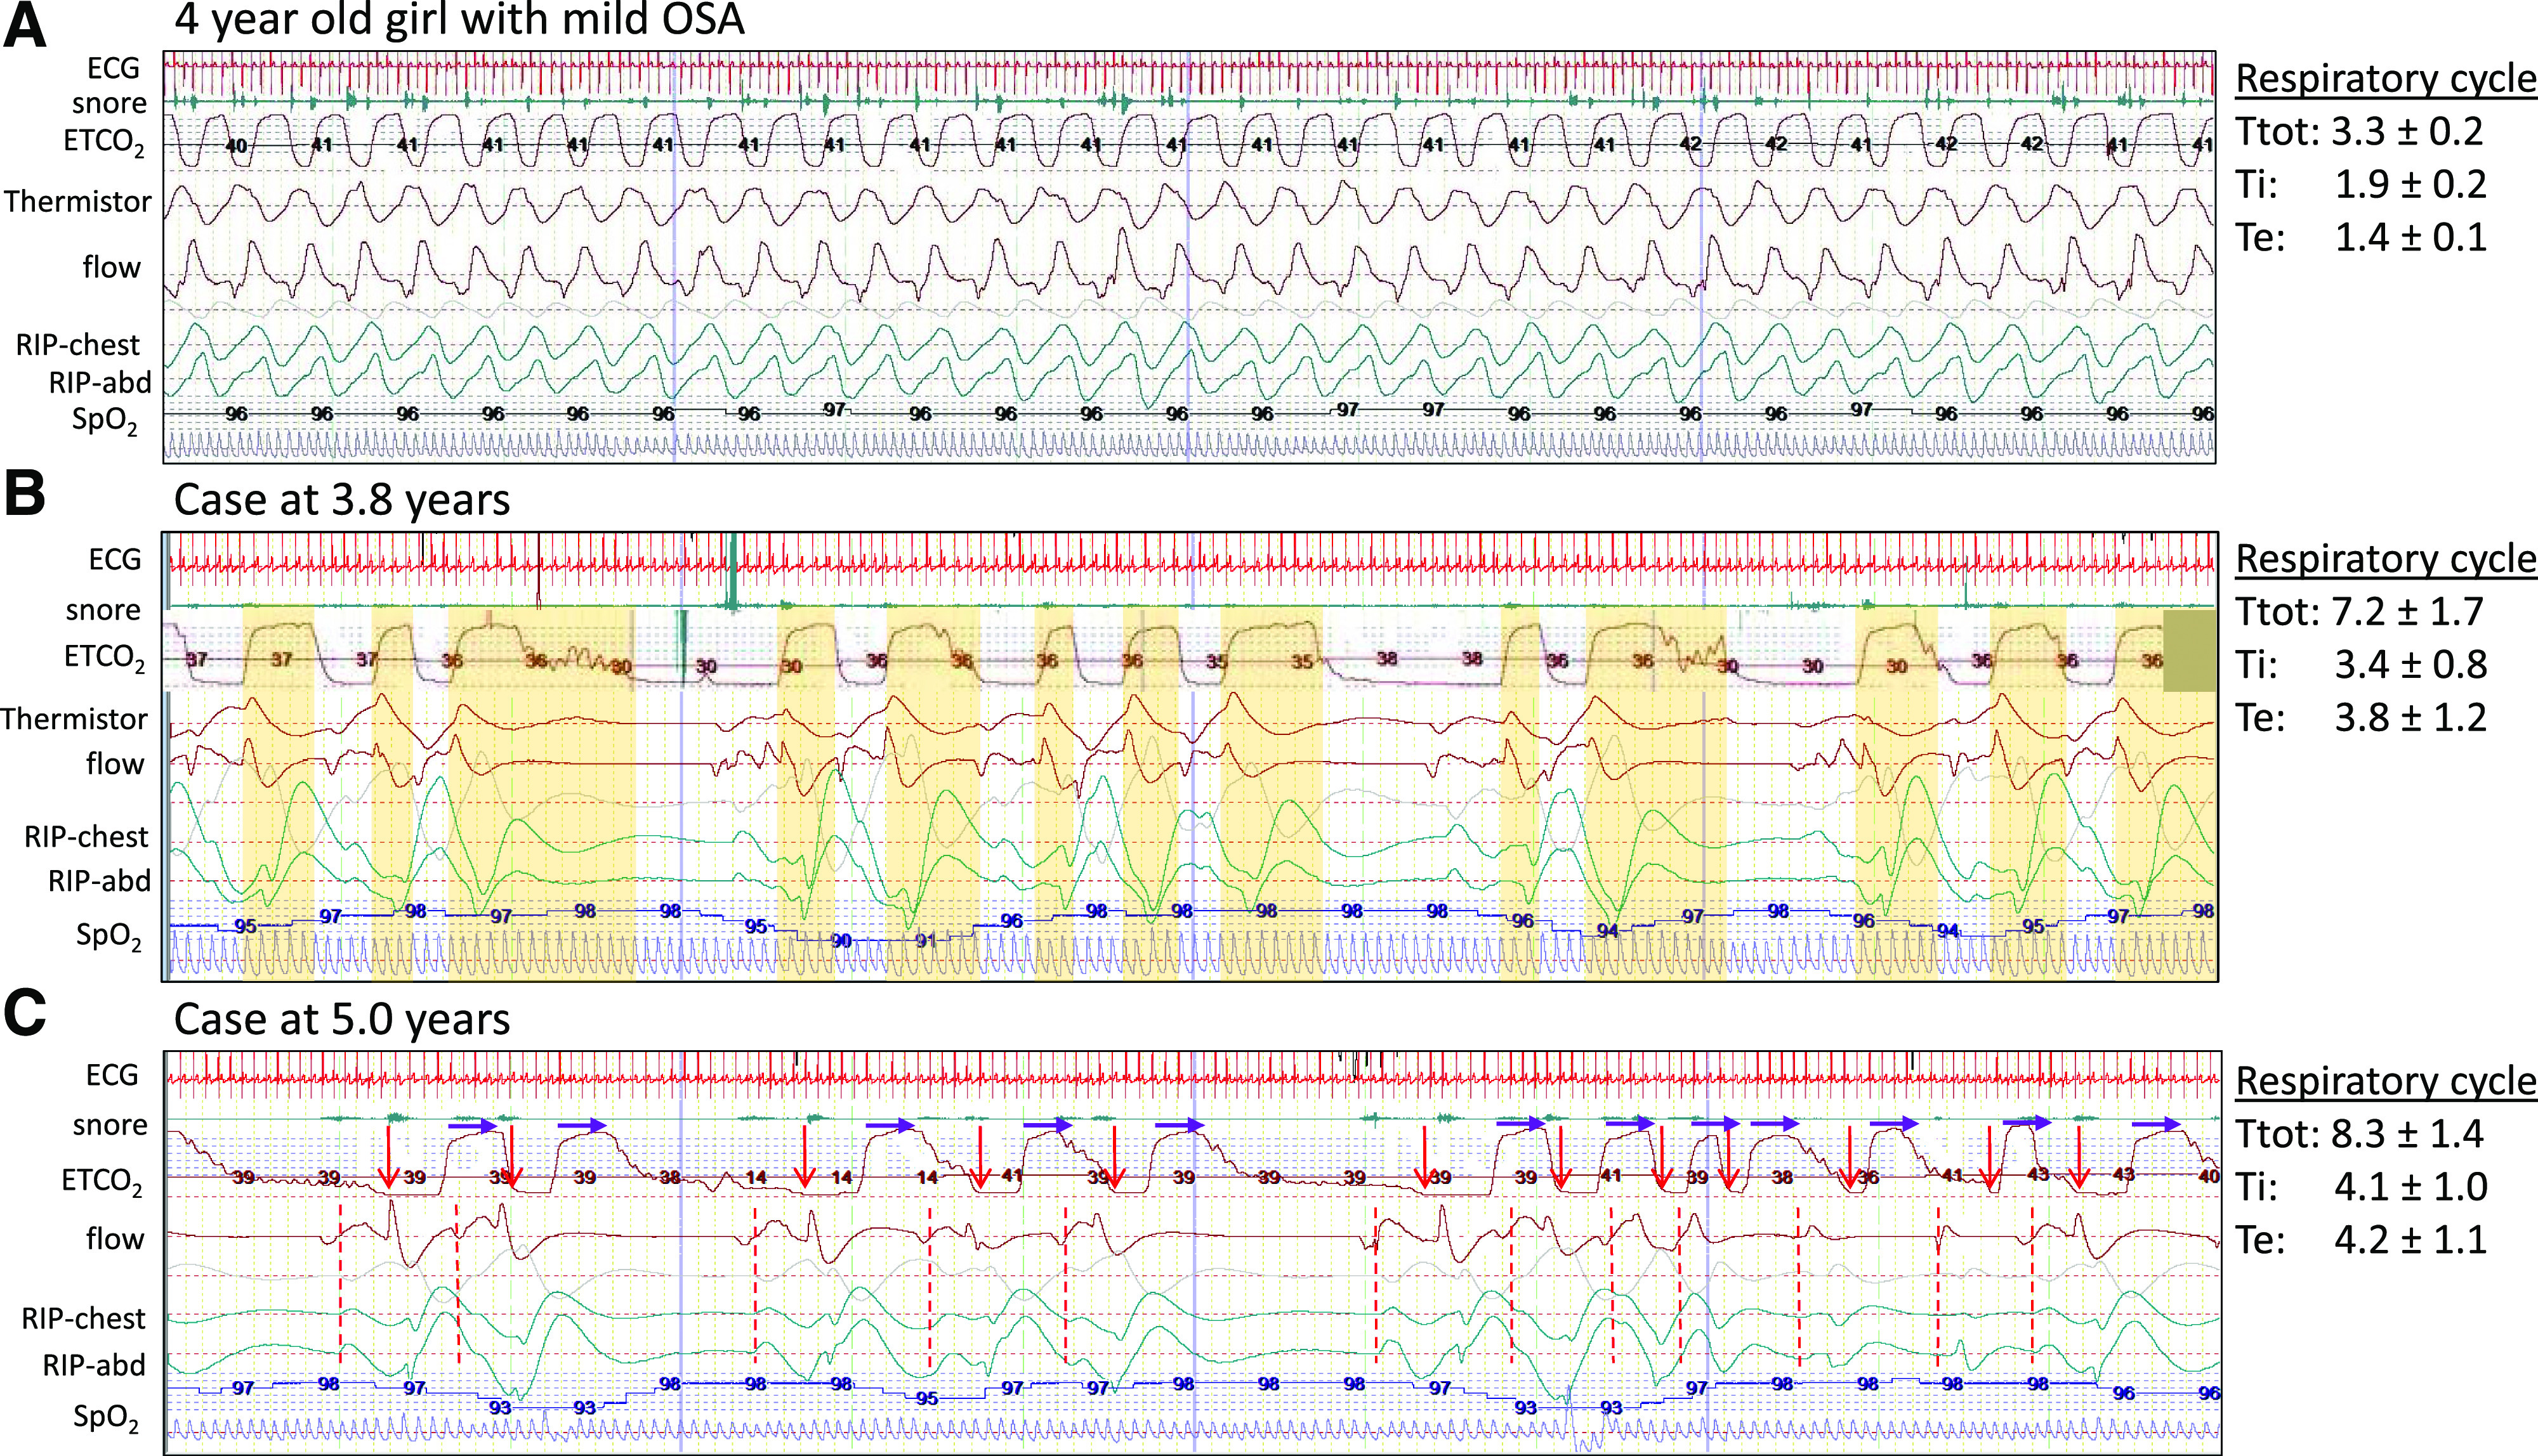Viewport: 2538px width, 1456px height.
Task: Click the title "Case at 3.8 years"
Action: pos(342,500)
